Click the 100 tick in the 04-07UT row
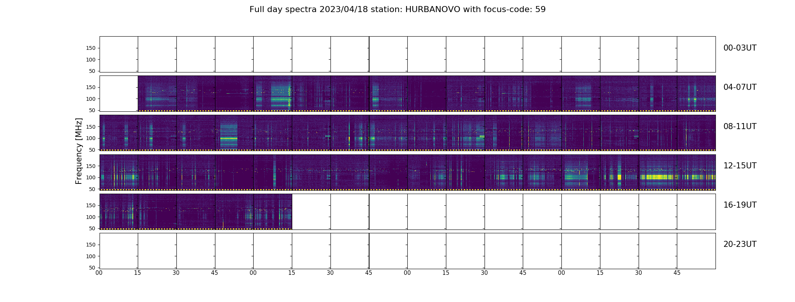The image size is (795, 302). tap(91, 99)
